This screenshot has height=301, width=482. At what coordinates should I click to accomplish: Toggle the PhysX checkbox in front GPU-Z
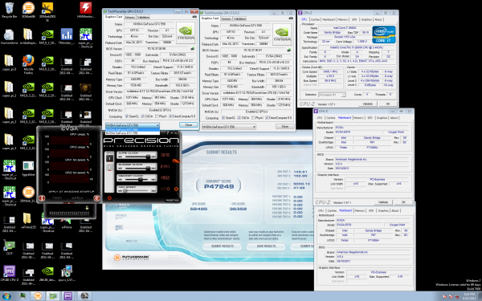(157, 116)
